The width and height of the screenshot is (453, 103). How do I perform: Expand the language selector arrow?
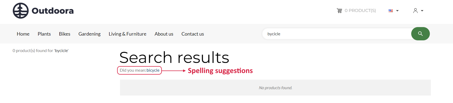[x=397, y=11]
